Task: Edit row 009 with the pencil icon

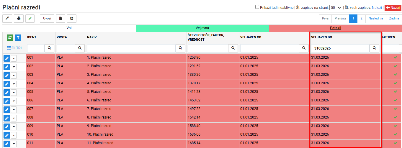Action: coord(7,126)
